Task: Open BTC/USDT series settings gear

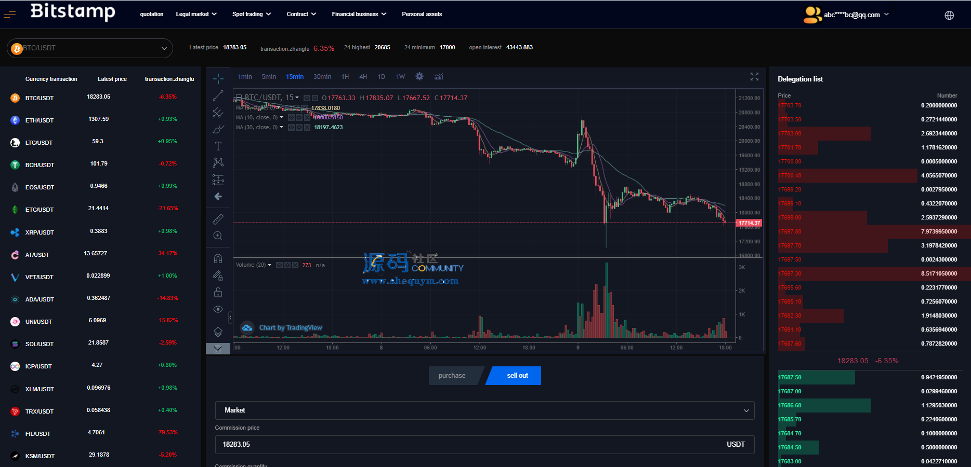Action: point(315,98)
